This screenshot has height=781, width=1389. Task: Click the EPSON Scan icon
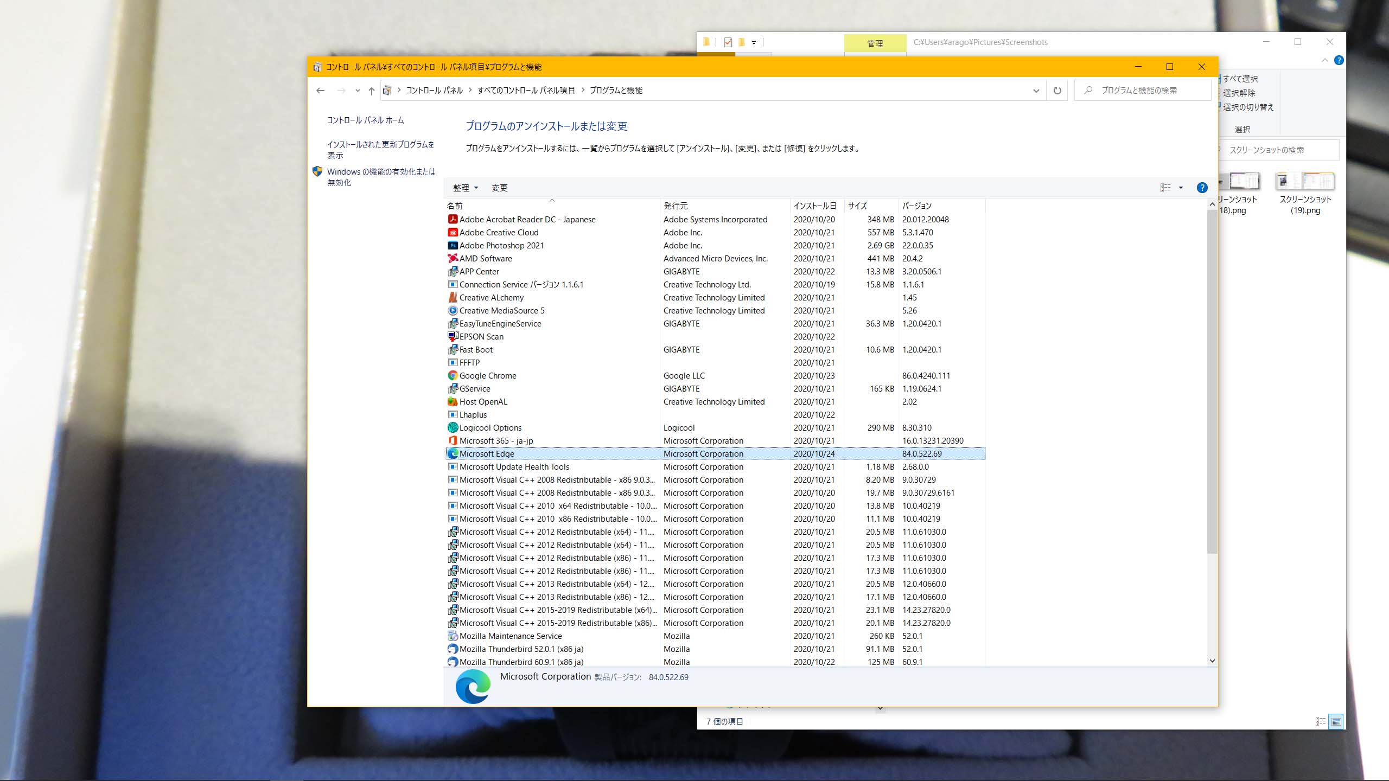(453, 336)
